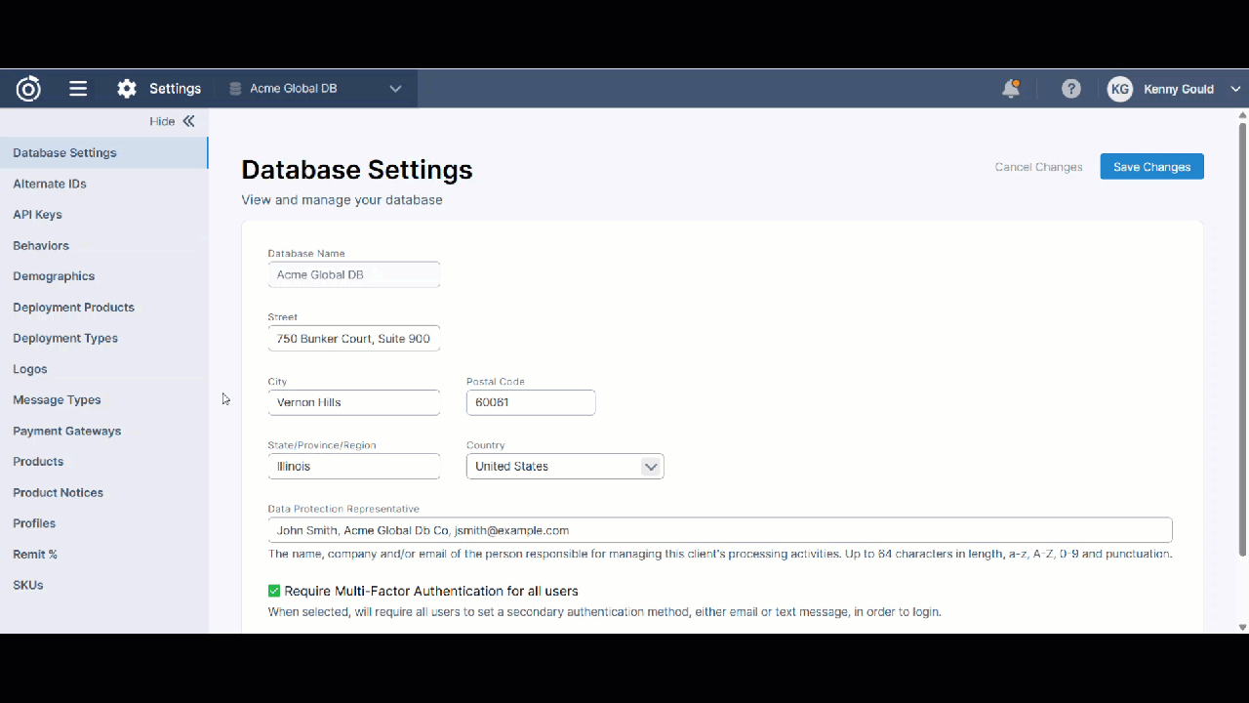Click the Omeda logo icon
1249x703 pixels.
tap(28, 89)
